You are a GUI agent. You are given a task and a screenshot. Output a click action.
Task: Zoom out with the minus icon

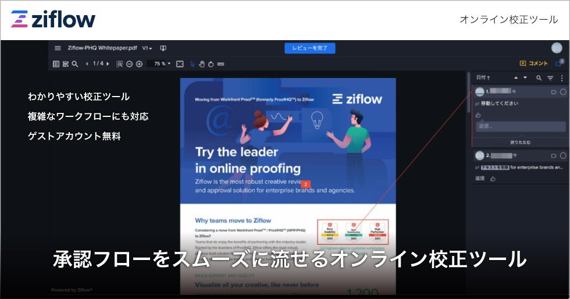tap(129, 64)
